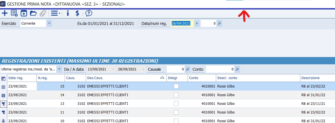Open the help question-mark bubble icon
This screenshot has height=123, width=335.
tap(89, 13)
